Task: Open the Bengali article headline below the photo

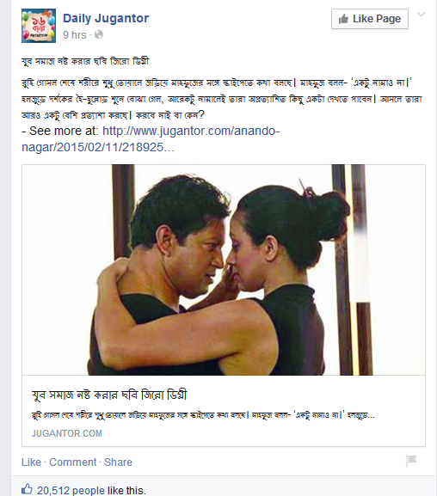Action: [x=109, y=395]
